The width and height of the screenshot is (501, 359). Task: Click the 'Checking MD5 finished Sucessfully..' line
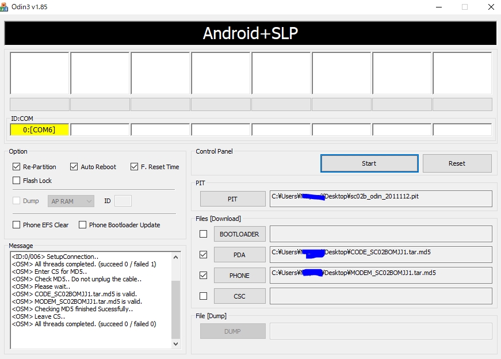pos(72,309)
